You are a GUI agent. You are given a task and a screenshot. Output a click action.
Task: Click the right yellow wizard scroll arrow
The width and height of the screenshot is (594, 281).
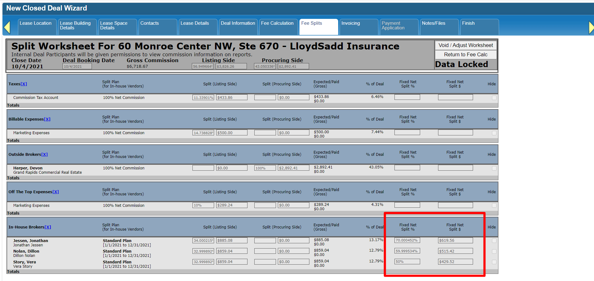[591, 28]
